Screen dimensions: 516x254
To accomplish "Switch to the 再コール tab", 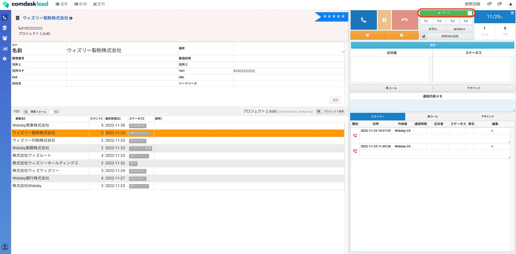I will tap(433, 116).
